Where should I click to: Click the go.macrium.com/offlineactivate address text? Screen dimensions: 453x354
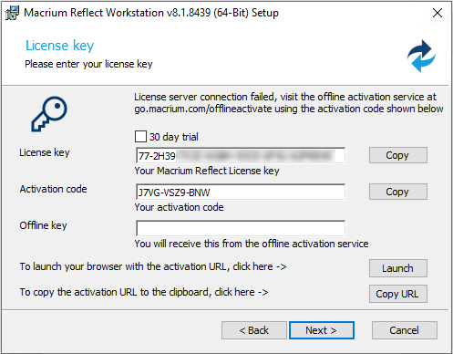click(x=203, y=109)
